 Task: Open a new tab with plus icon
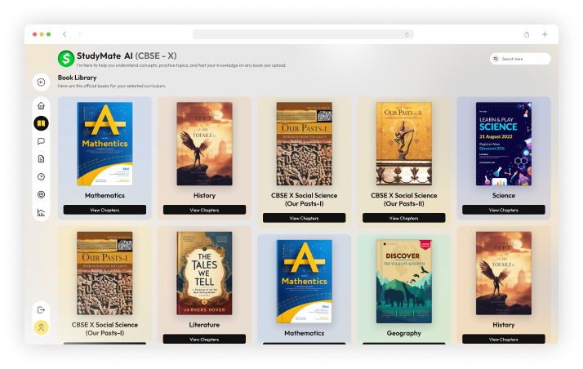[545, 34]
